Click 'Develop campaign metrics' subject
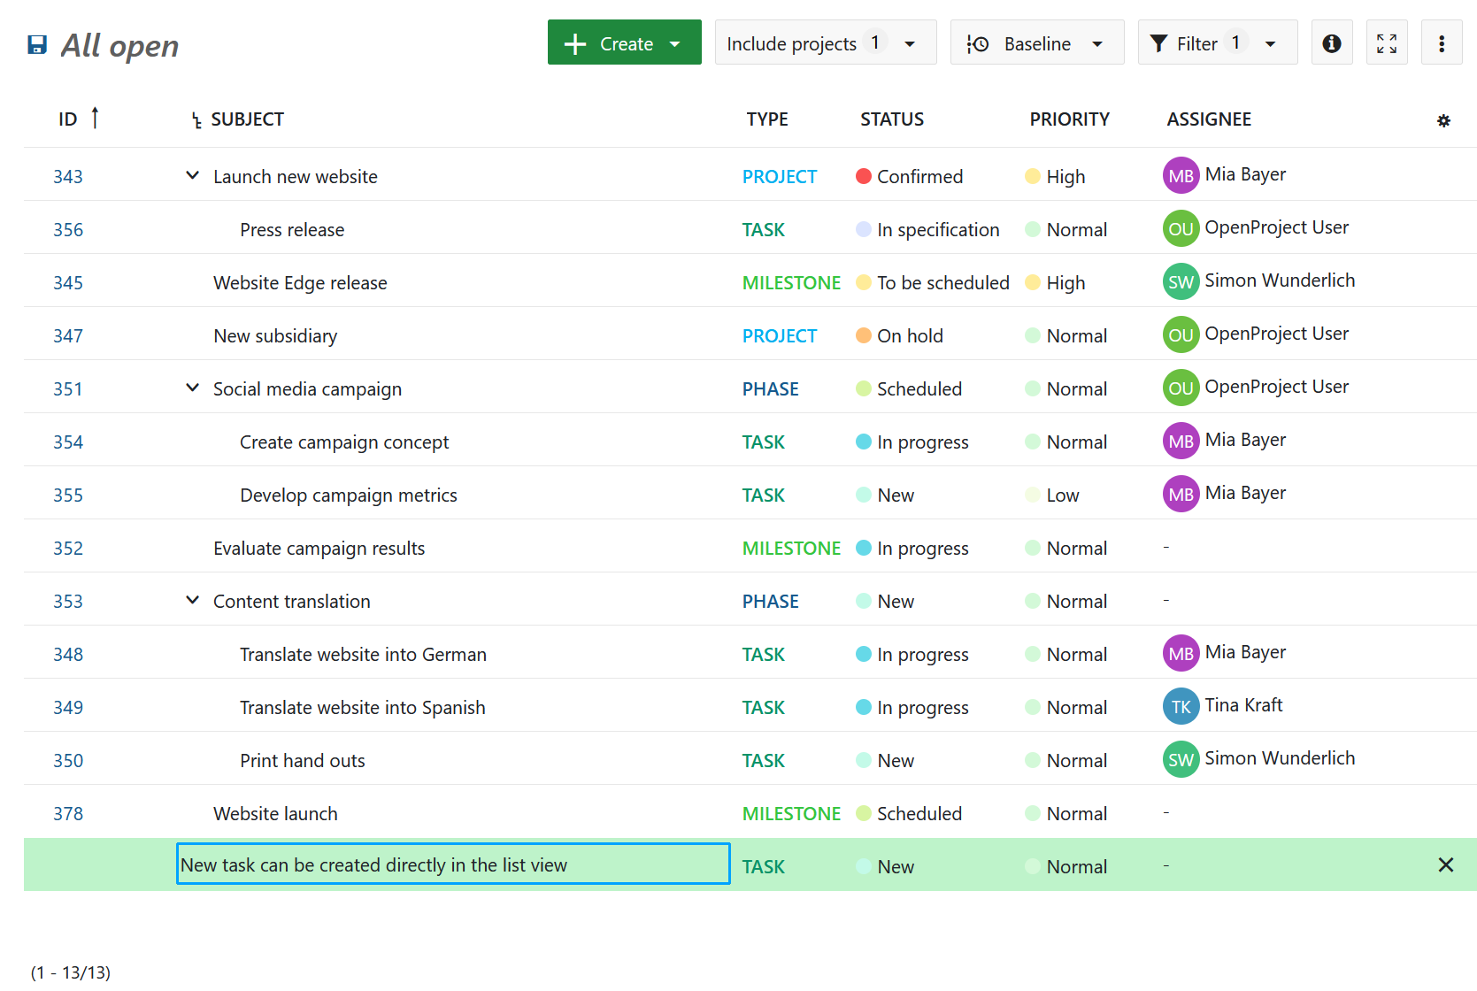The width and height of the screenshot is (1477, 991). pyautogui.click(x=349, y=495)
